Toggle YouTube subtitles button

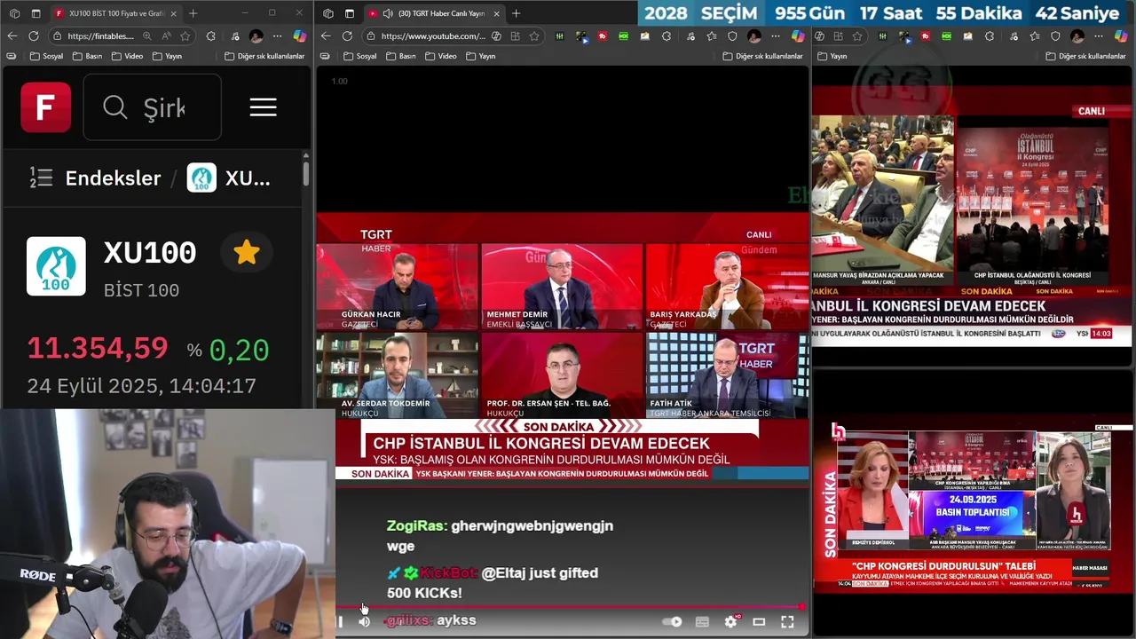click(x=702, y=622)
